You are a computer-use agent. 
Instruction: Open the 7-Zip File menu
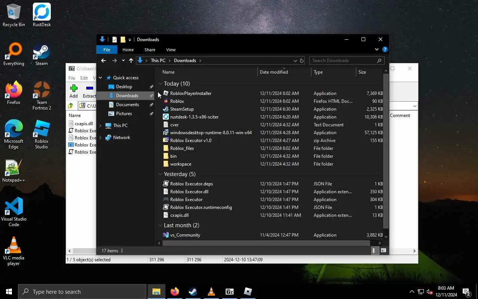click(71, 78)
